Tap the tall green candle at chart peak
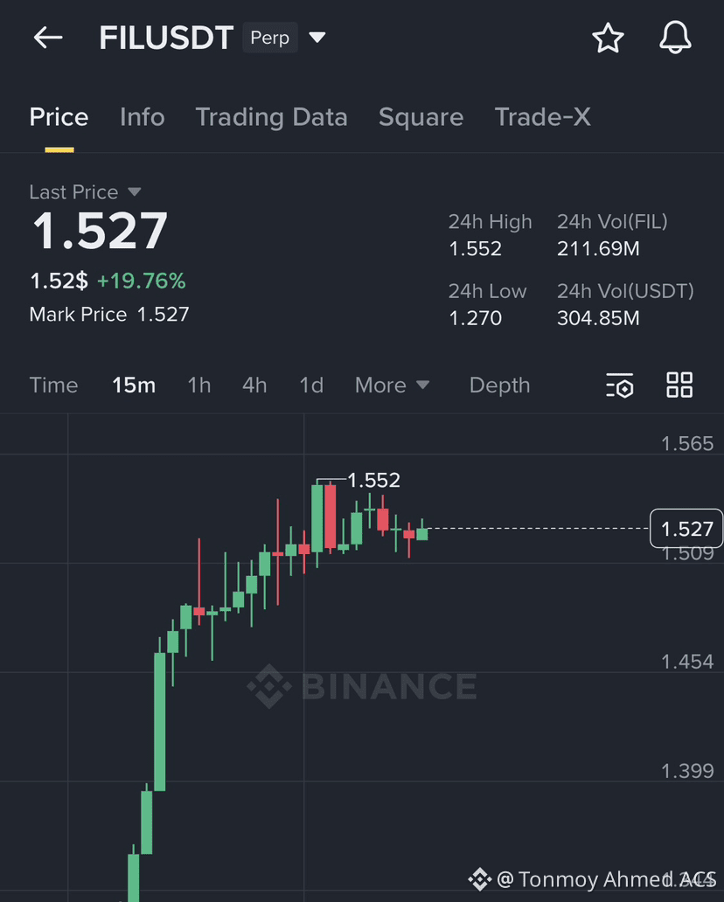724x902 pixels. [x=317, y=518]
